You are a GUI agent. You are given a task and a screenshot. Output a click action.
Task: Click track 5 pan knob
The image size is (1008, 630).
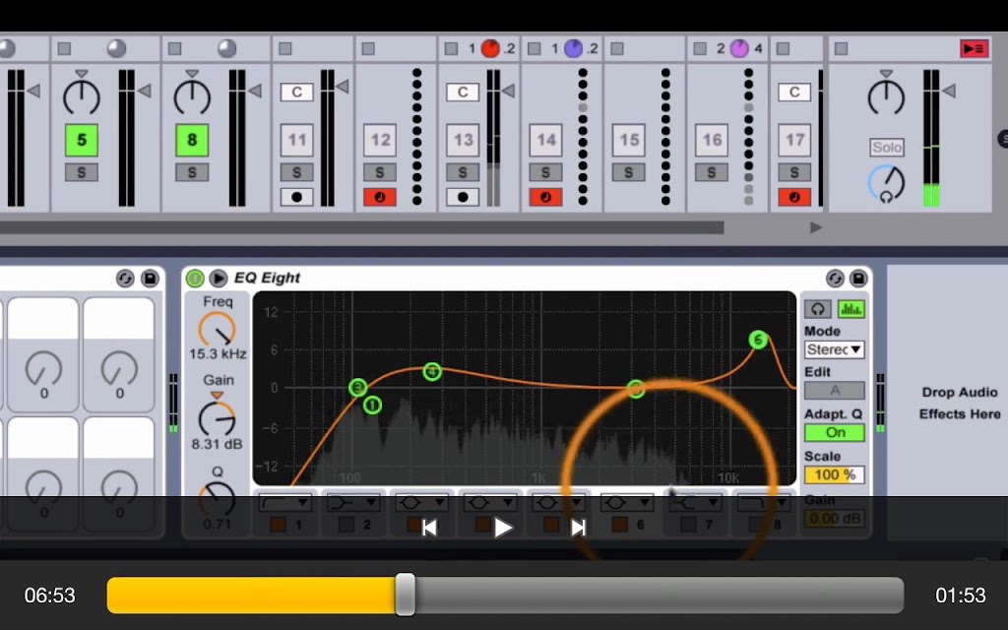[x=81, y=95]
